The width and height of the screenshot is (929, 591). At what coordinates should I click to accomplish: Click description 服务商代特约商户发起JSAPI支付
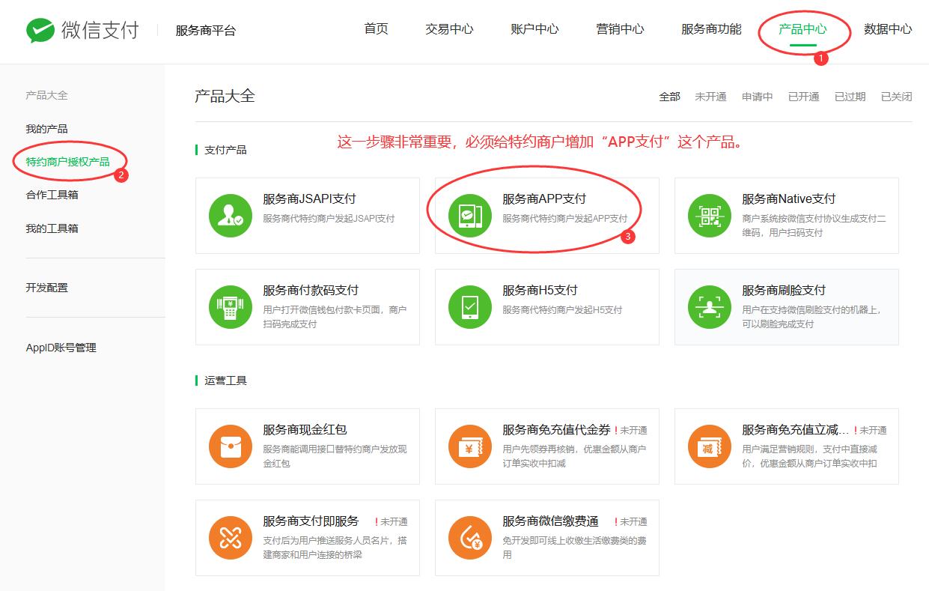tap(329, 219)
